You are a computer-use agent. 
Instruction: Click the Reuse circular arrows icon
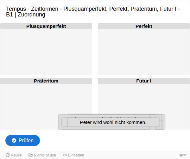point(8,155)
